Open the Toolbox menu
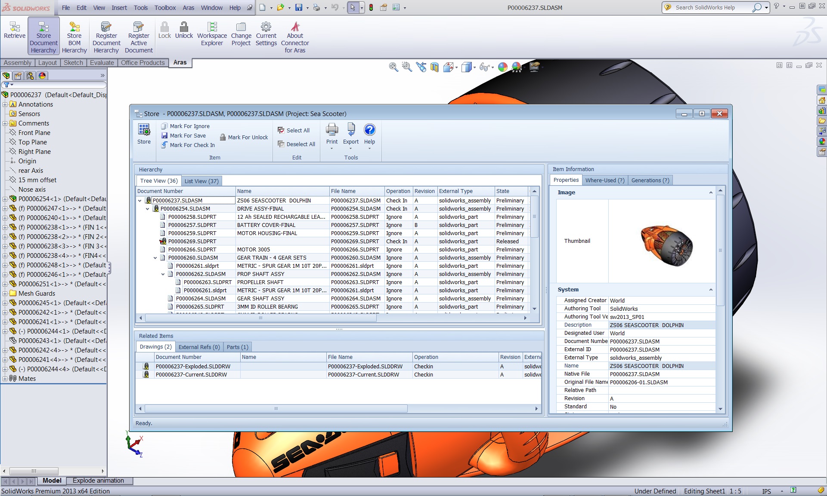827x496 pixels. pyautogui.click(x=165, y=8)
